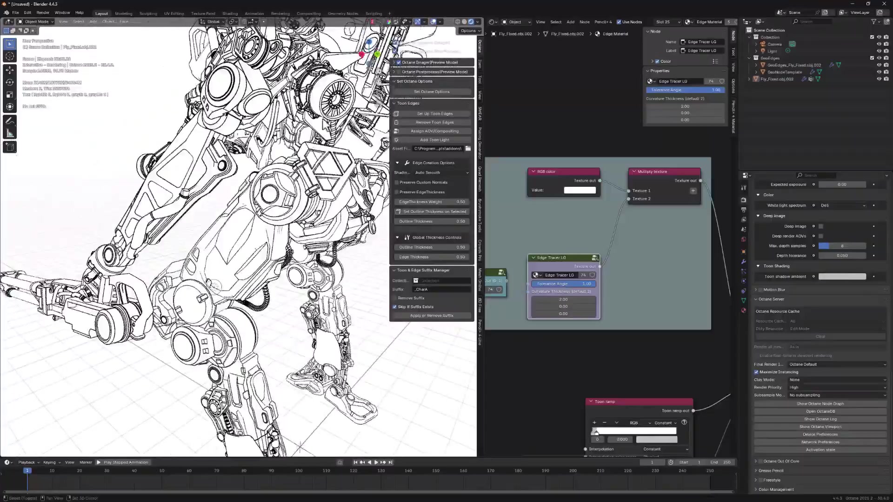Click Tolerance Angle slider in Properties
The image size is (893, 502).
pos(685,90)
